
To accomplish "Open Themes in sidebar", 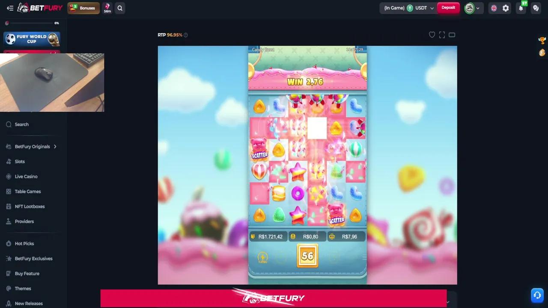I will [23, 289].
